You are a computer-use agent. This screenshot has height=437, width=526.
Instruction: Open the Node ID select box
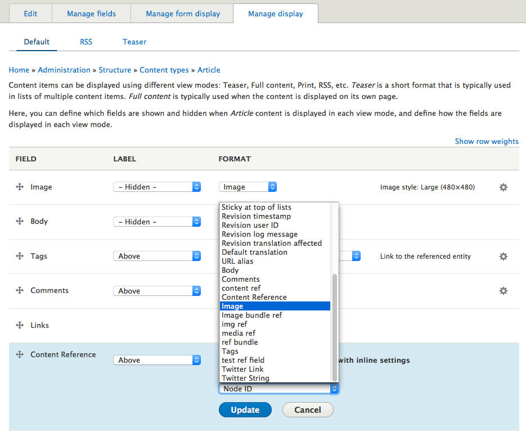tap(279, 389)
